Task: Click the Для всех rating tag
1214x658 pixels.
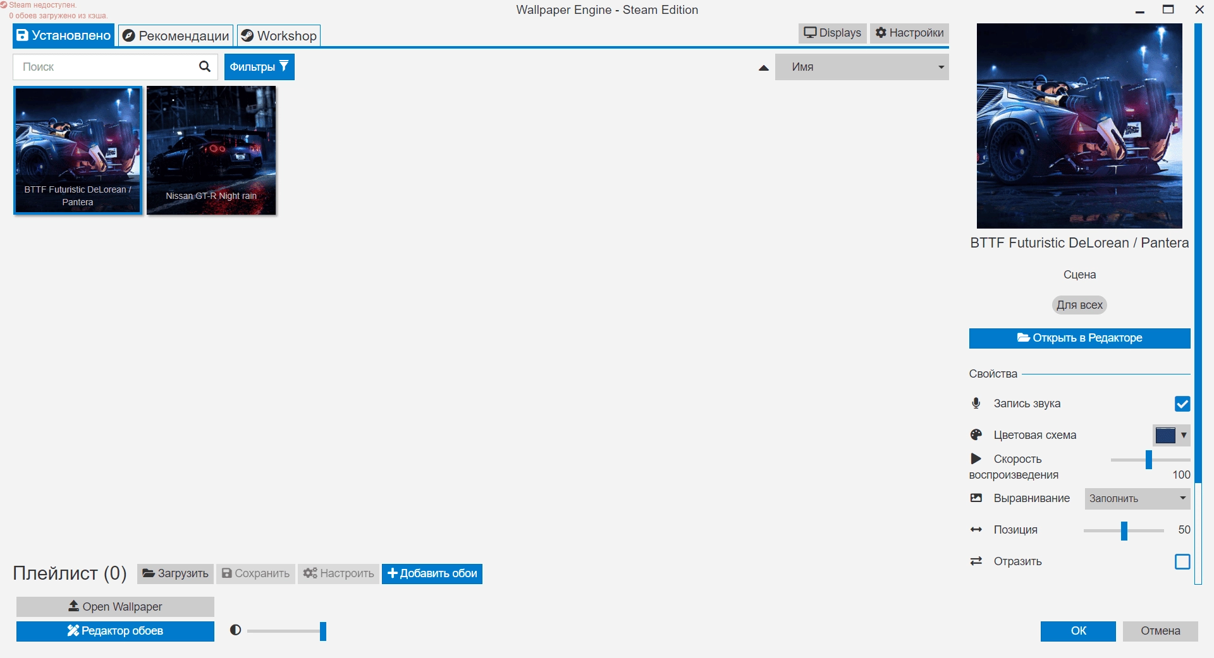Action: (x=1079, y=305)
